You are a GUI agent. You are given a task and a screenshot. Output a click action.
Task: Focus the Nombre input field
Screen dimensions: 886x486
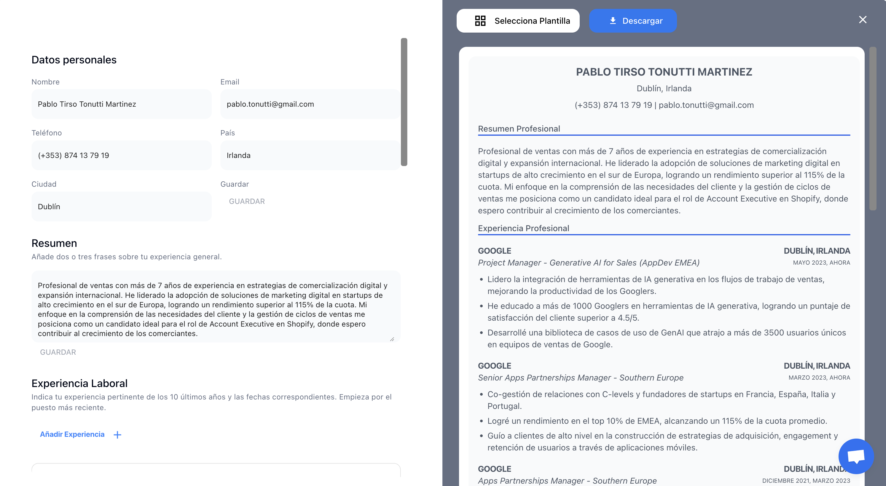tap(121, 104)
